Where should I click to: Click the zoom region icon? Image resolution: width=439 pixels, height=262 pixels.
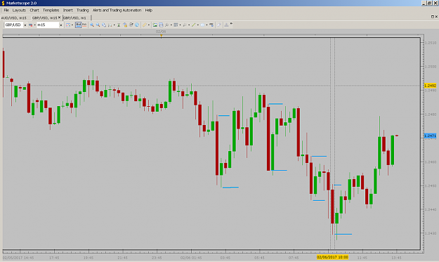[104, 25]
